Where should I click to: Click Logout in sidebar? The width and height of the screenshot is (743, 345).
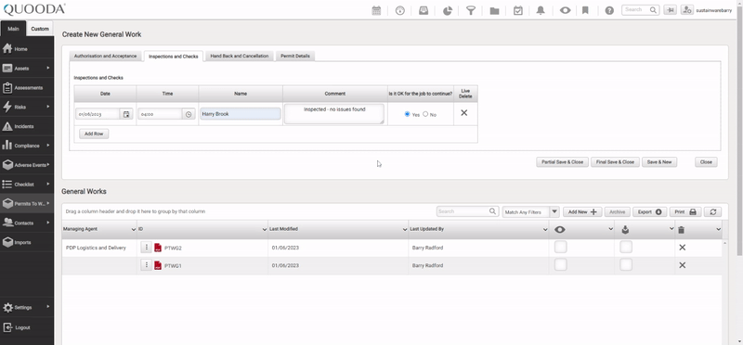(27, 327)
